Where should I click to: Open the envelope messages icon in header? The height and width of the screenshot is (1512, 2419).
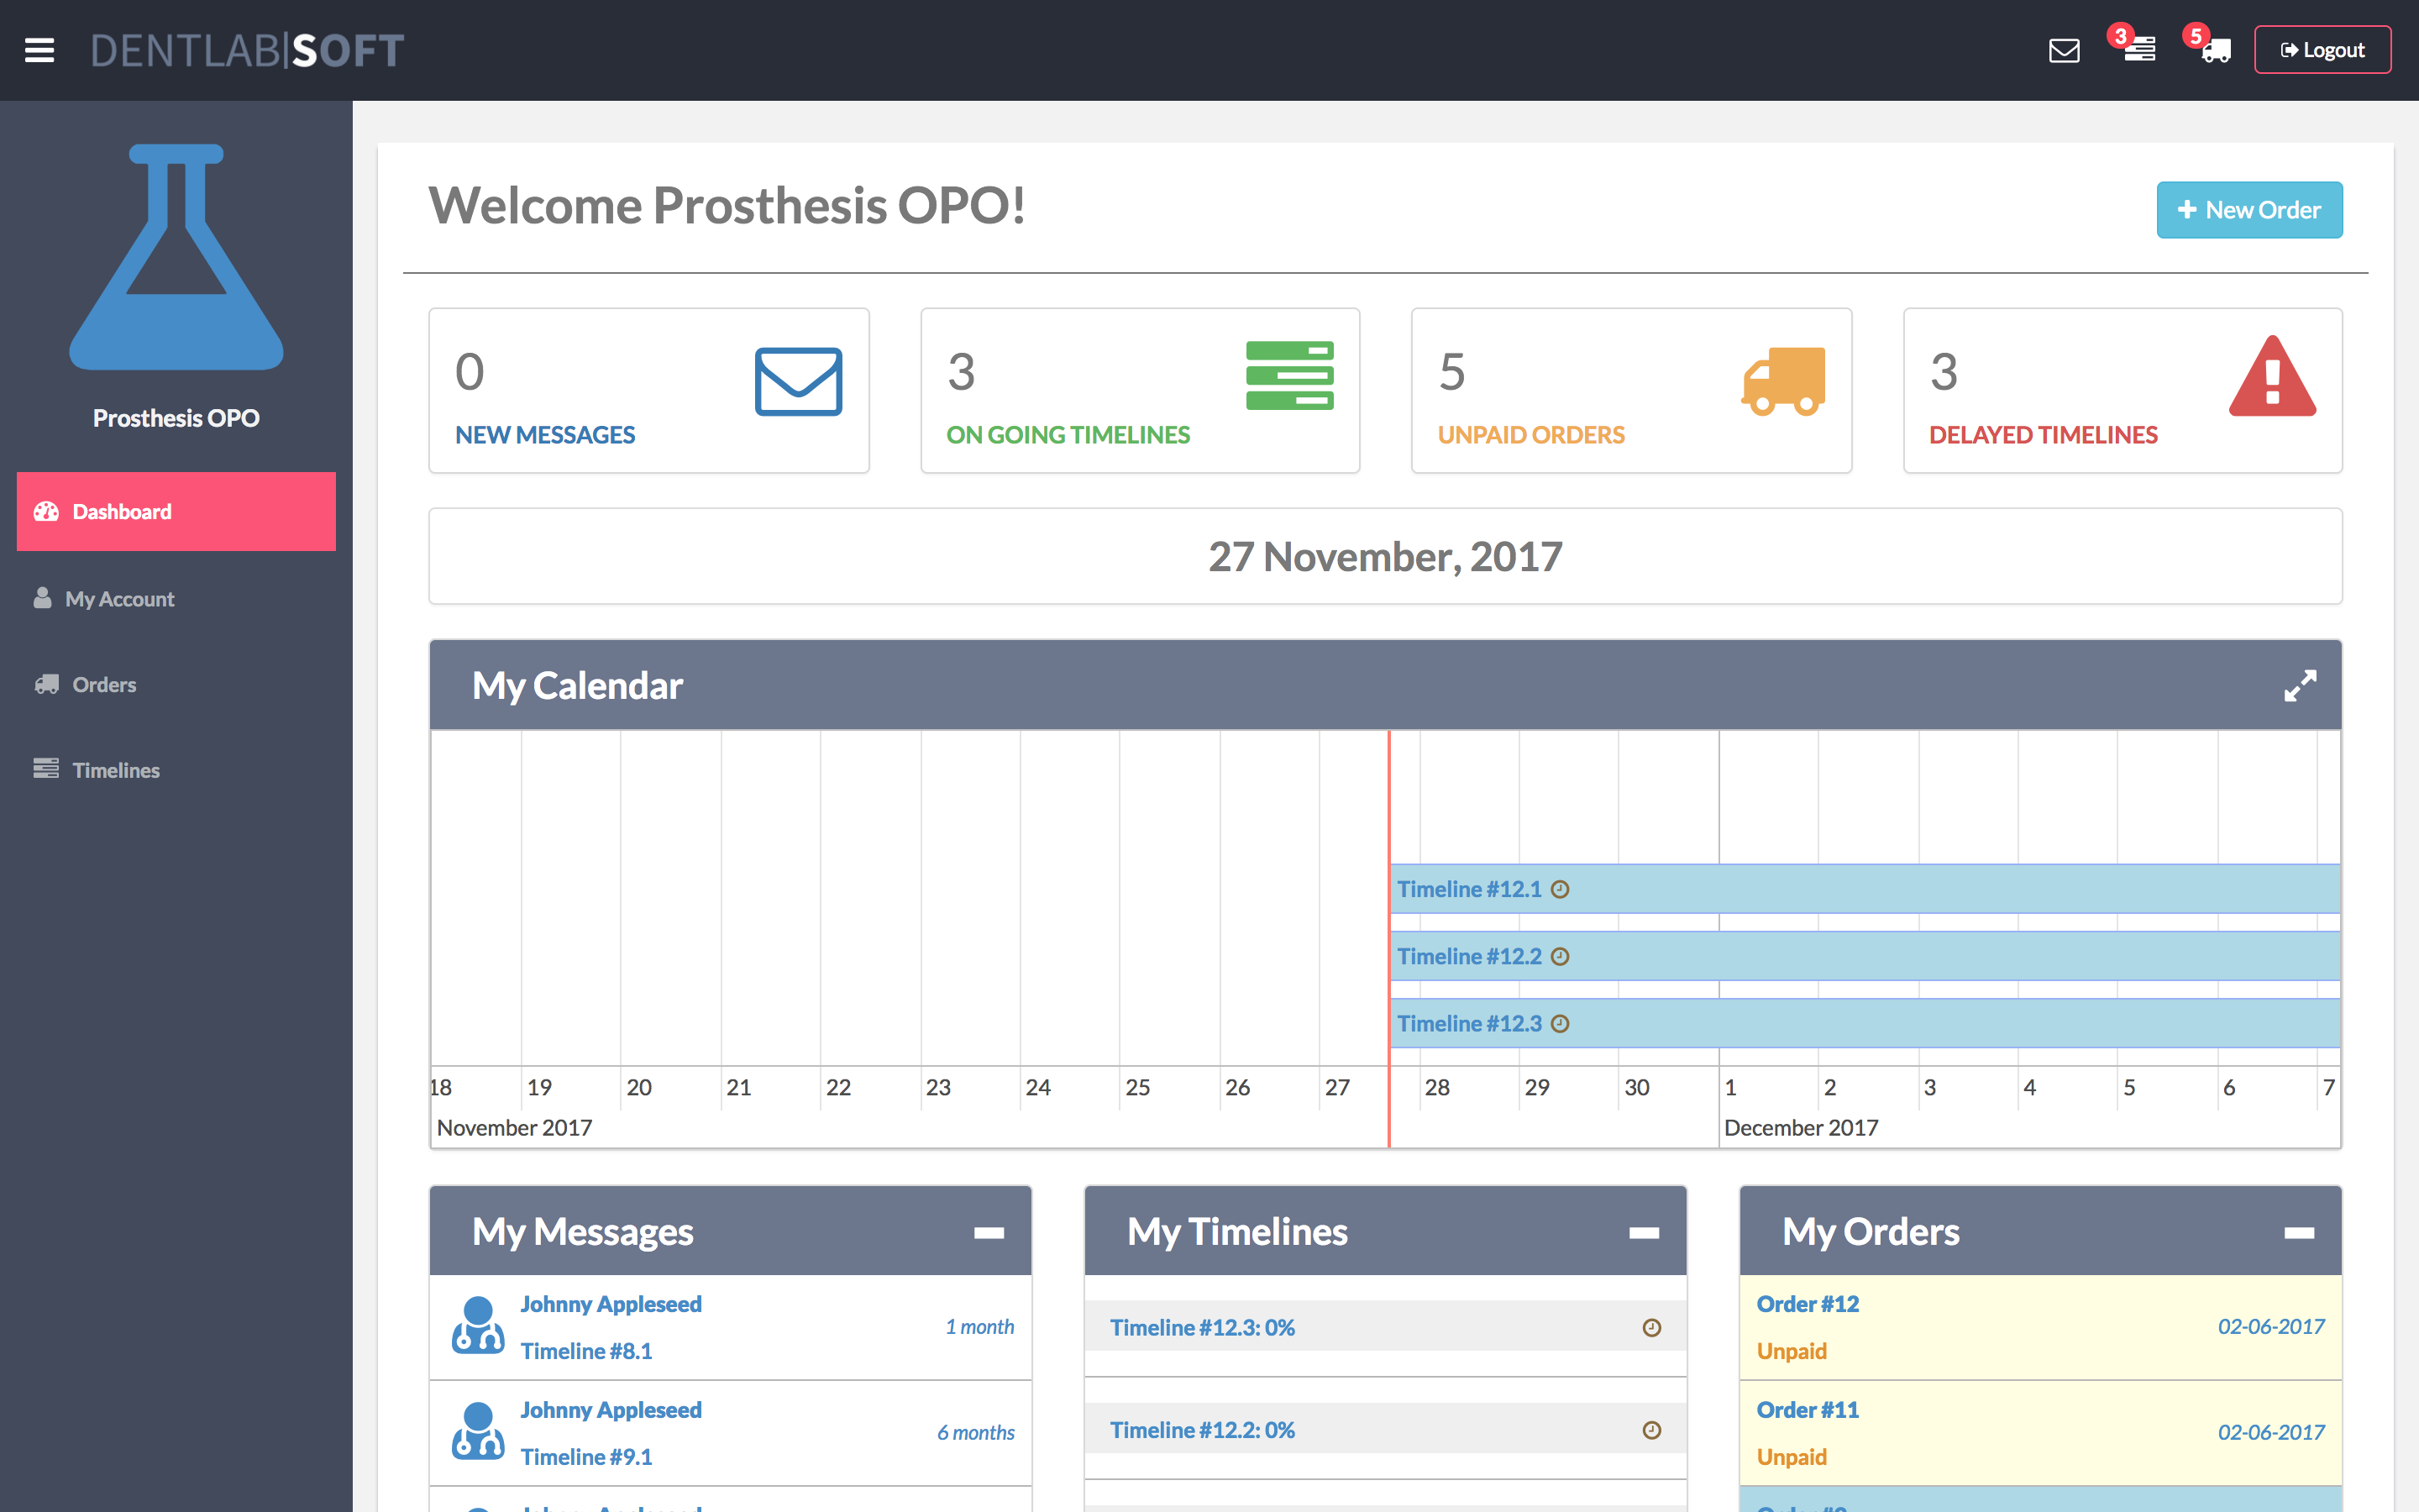coord(2063,50)
